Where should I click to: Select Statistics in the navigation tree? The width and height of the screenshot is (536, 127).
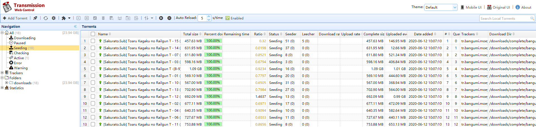point(16,88)
